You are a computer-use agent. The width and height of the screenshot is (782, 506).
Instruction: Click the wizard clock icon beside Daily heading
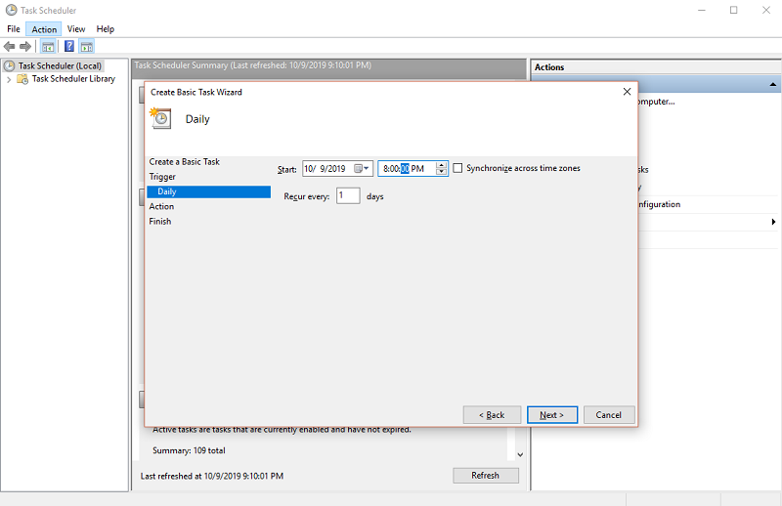(160, 118)
